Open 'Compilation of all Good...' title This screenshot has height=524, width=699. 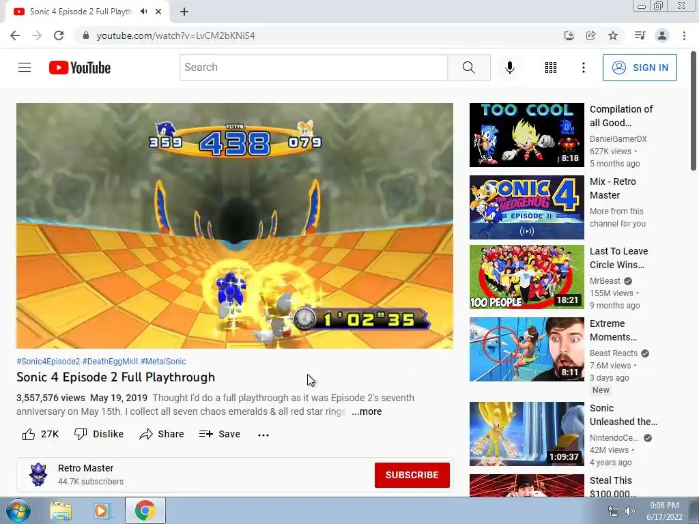pos(621,116)
